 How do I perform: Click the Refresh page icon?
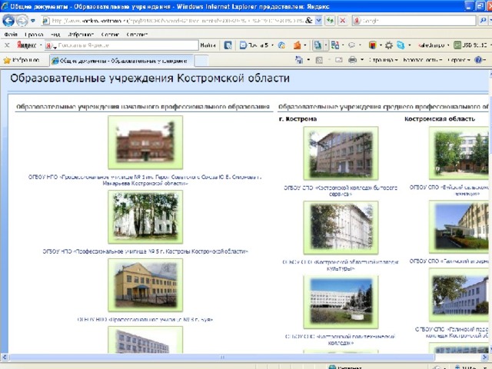(x=330, y=21)
